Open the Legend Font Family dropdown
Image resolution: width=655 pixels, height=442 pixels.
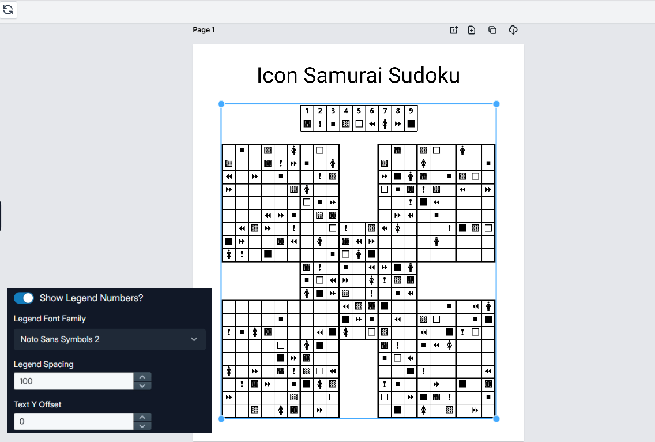click(x=110, y=339)
